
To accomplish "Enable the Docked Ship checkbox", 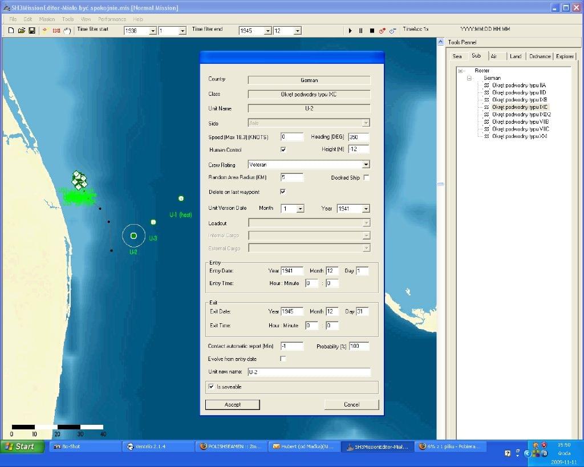I will click(366, 178).
